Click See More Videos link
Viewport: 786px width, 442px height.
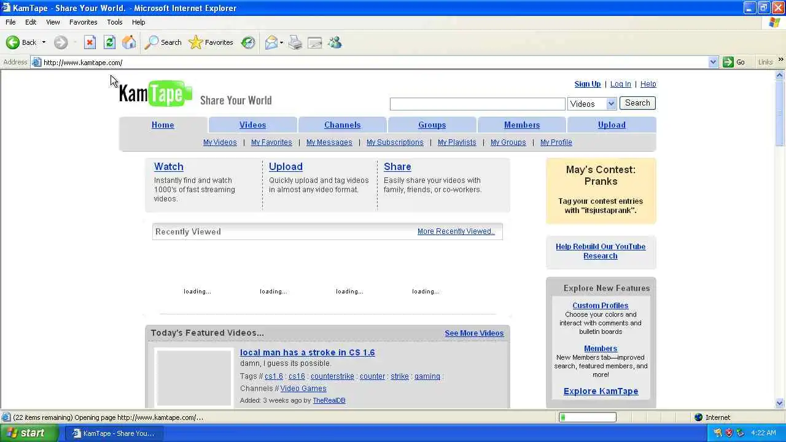tap(474, 333)
